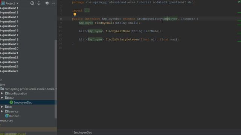The height and width of the screenshot is (135, 241).
Task: Expand the service package arrow
Action: click(x=2, y=111)
